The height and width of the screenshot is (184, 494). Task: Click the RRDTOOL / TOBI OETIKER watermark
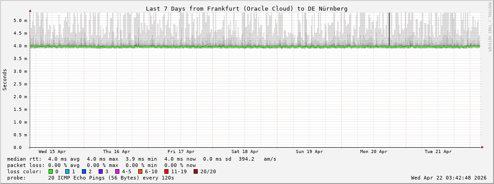489,27
